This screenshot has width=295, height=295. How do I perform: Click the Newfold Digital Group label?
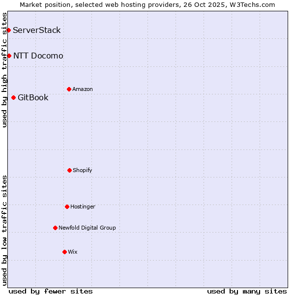87,228
